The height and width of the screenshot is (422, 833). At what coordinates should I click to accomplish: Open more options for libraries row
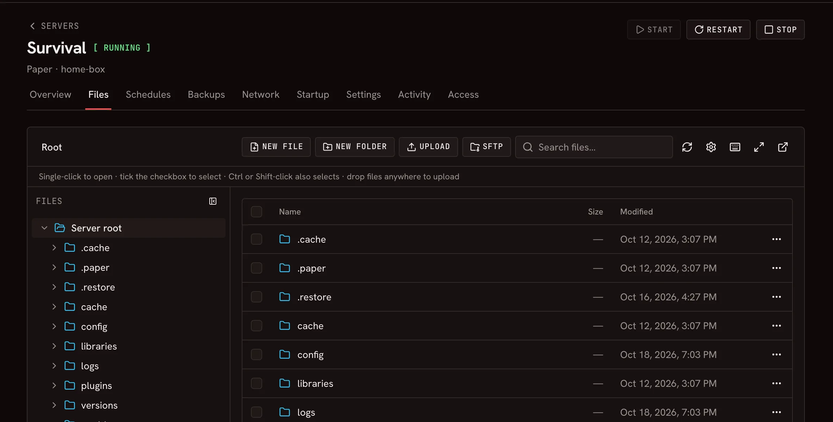click(777, 383)
